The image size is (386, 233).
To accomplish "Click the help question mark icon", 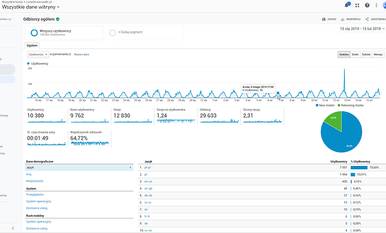I will (366, 6).
